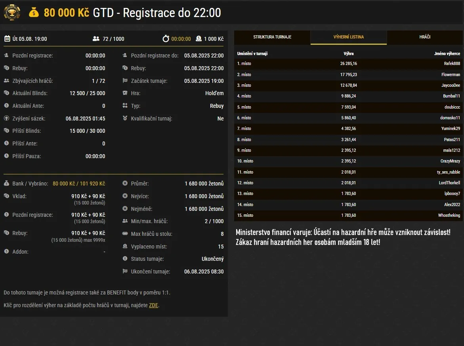The image size is (464, 346).
Task: Select winner Rafek888 in first place row
Action: pyautogui.click(x=452, y=63)
